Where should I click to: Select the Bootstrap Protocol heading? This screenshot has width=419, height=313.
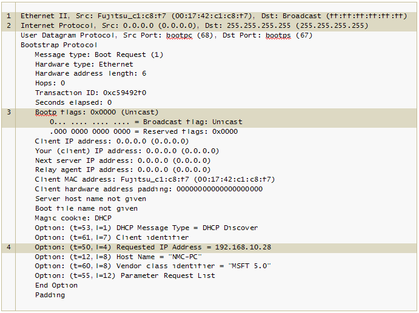(x=59, y=45)
